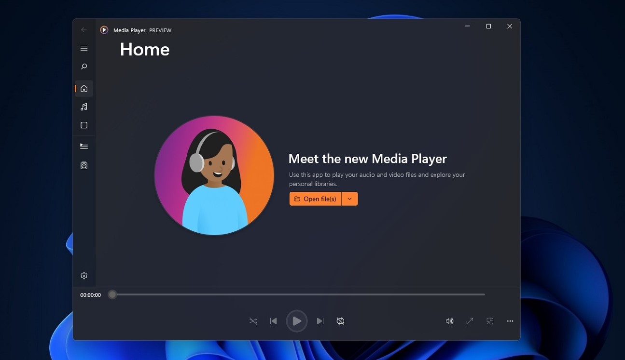Click the headphones girl illustration
The image size is (625, 360).
pos(214,175)
